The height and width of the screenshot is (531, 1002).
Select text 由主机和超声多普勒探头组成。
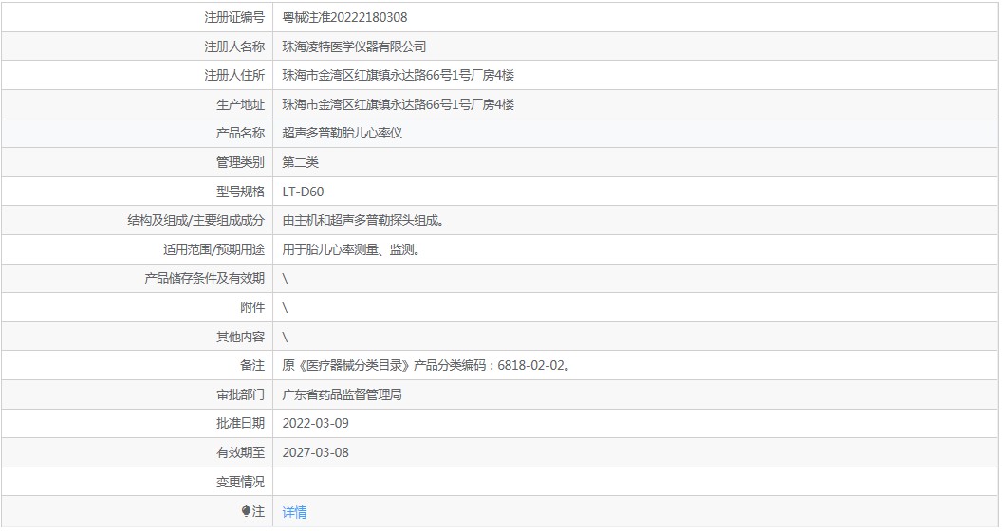363,220
